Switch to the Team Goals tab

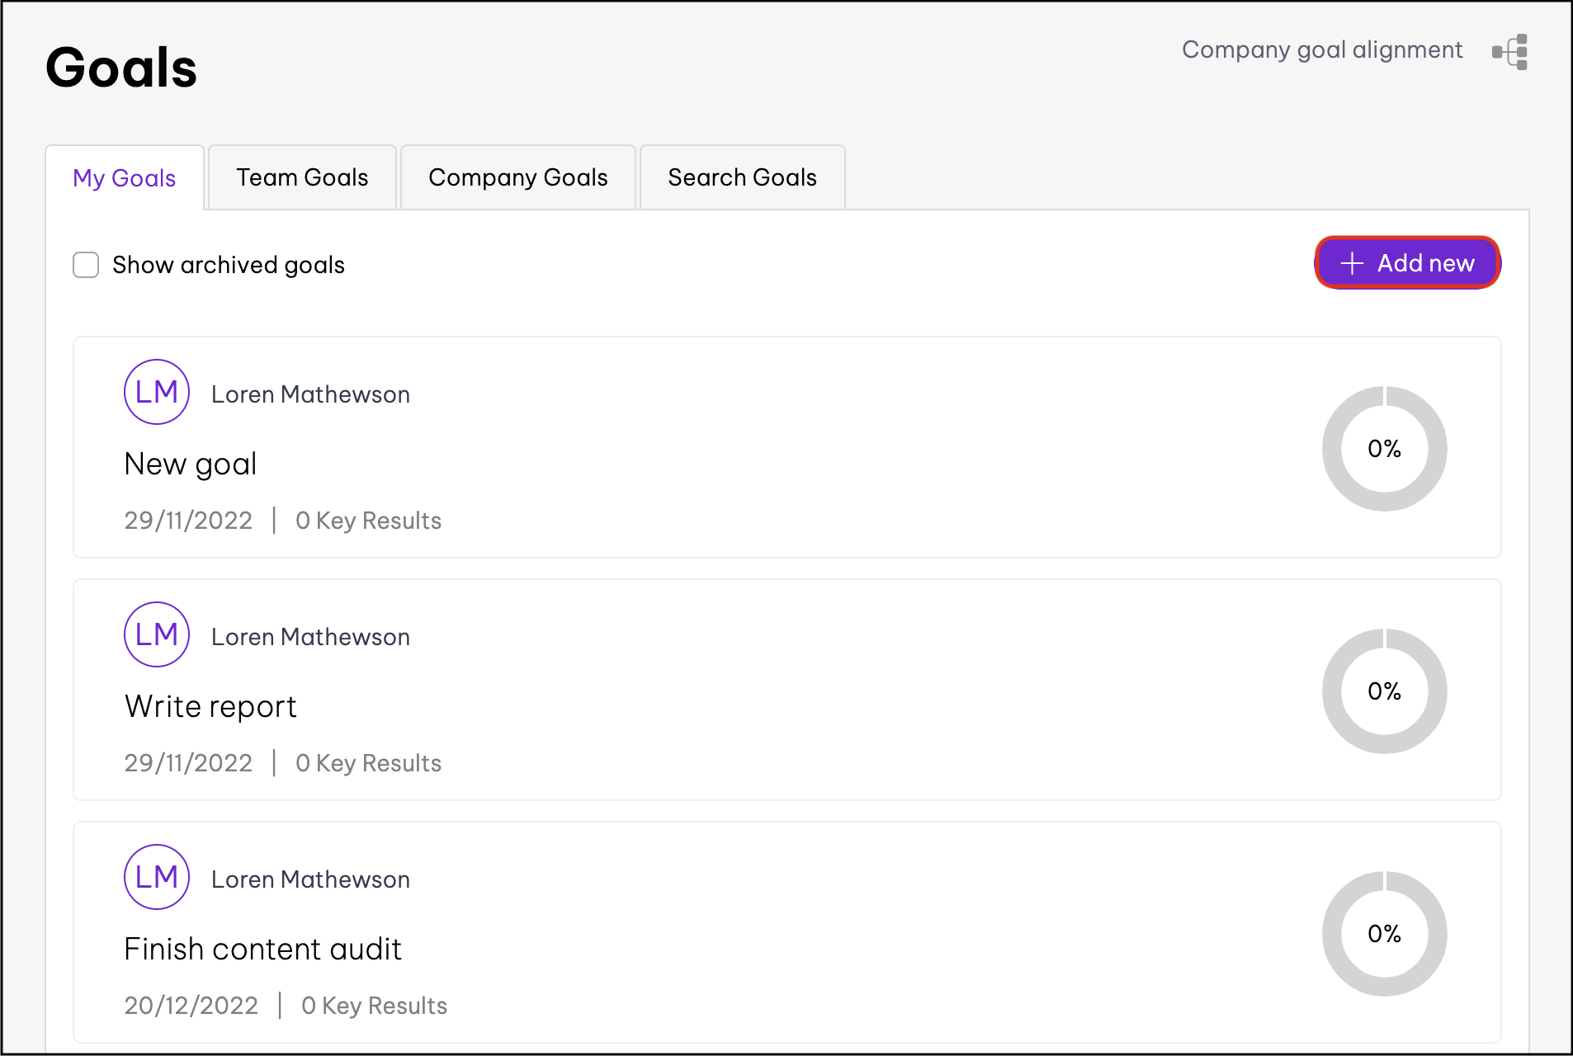pyautogui.click(x=302, y=177)
